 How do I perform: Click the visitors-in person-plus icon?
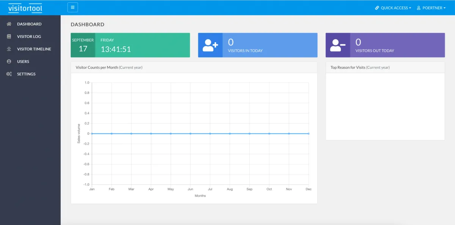[x=210, y=45]
